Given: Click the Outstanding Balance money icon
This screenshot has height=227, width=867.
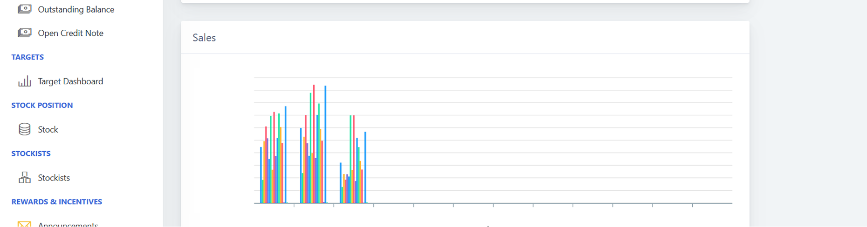Looking at the screenshot, I should click(x=25, y=9).
